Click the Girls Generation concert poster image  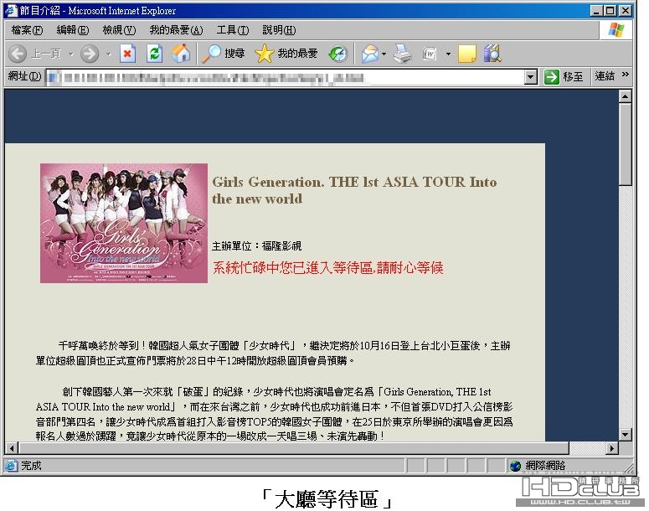[x=124, y=223]
